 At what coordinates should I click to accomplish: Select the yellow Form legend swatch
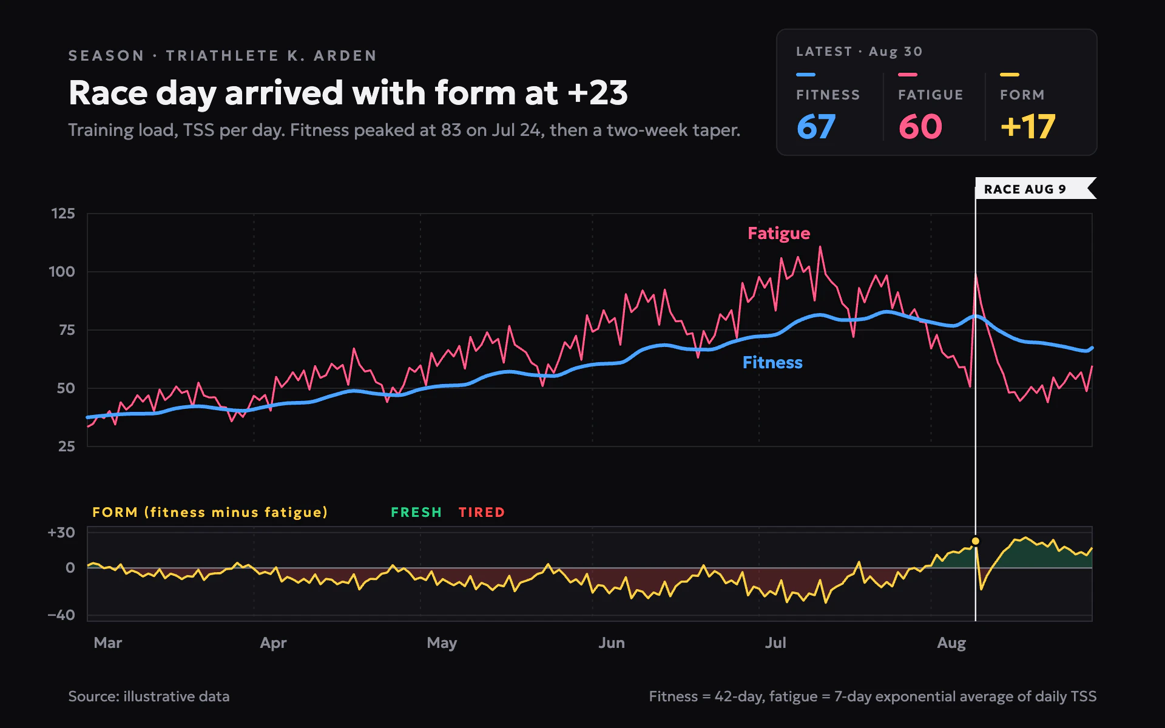(1009, 75)
